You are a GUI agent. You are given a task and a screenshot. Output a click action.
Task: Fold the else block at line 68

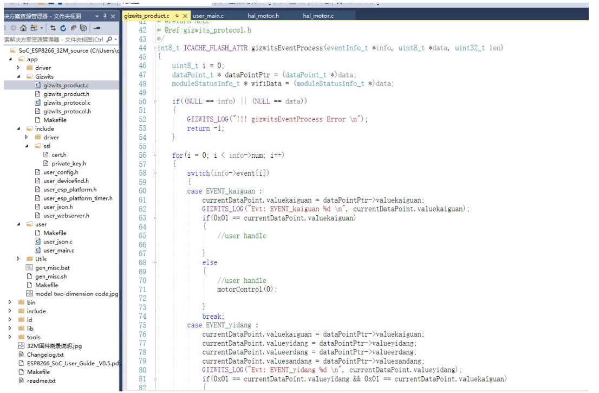click(x=155, y=263)
